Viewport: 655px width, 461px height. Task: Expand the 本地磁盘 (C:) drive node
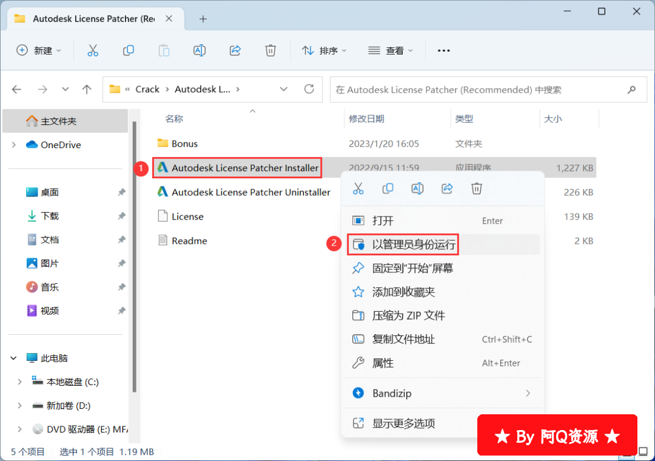pos(19,382)
